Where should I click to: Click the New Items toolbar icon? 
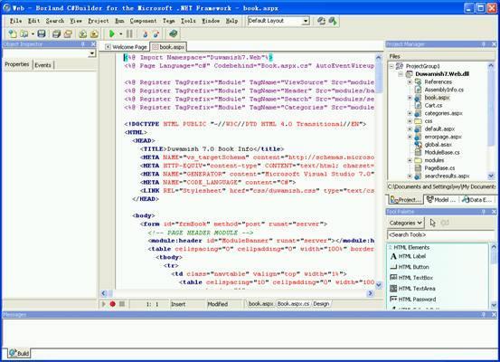coord(13,33)
